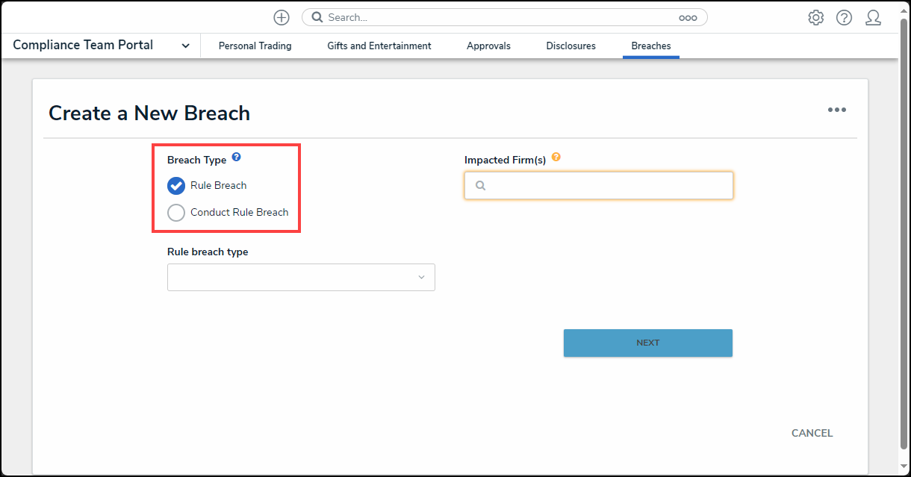The image size is (911, 477).
Task: Click the CANCEL button
Action: [x=812, y=433]
